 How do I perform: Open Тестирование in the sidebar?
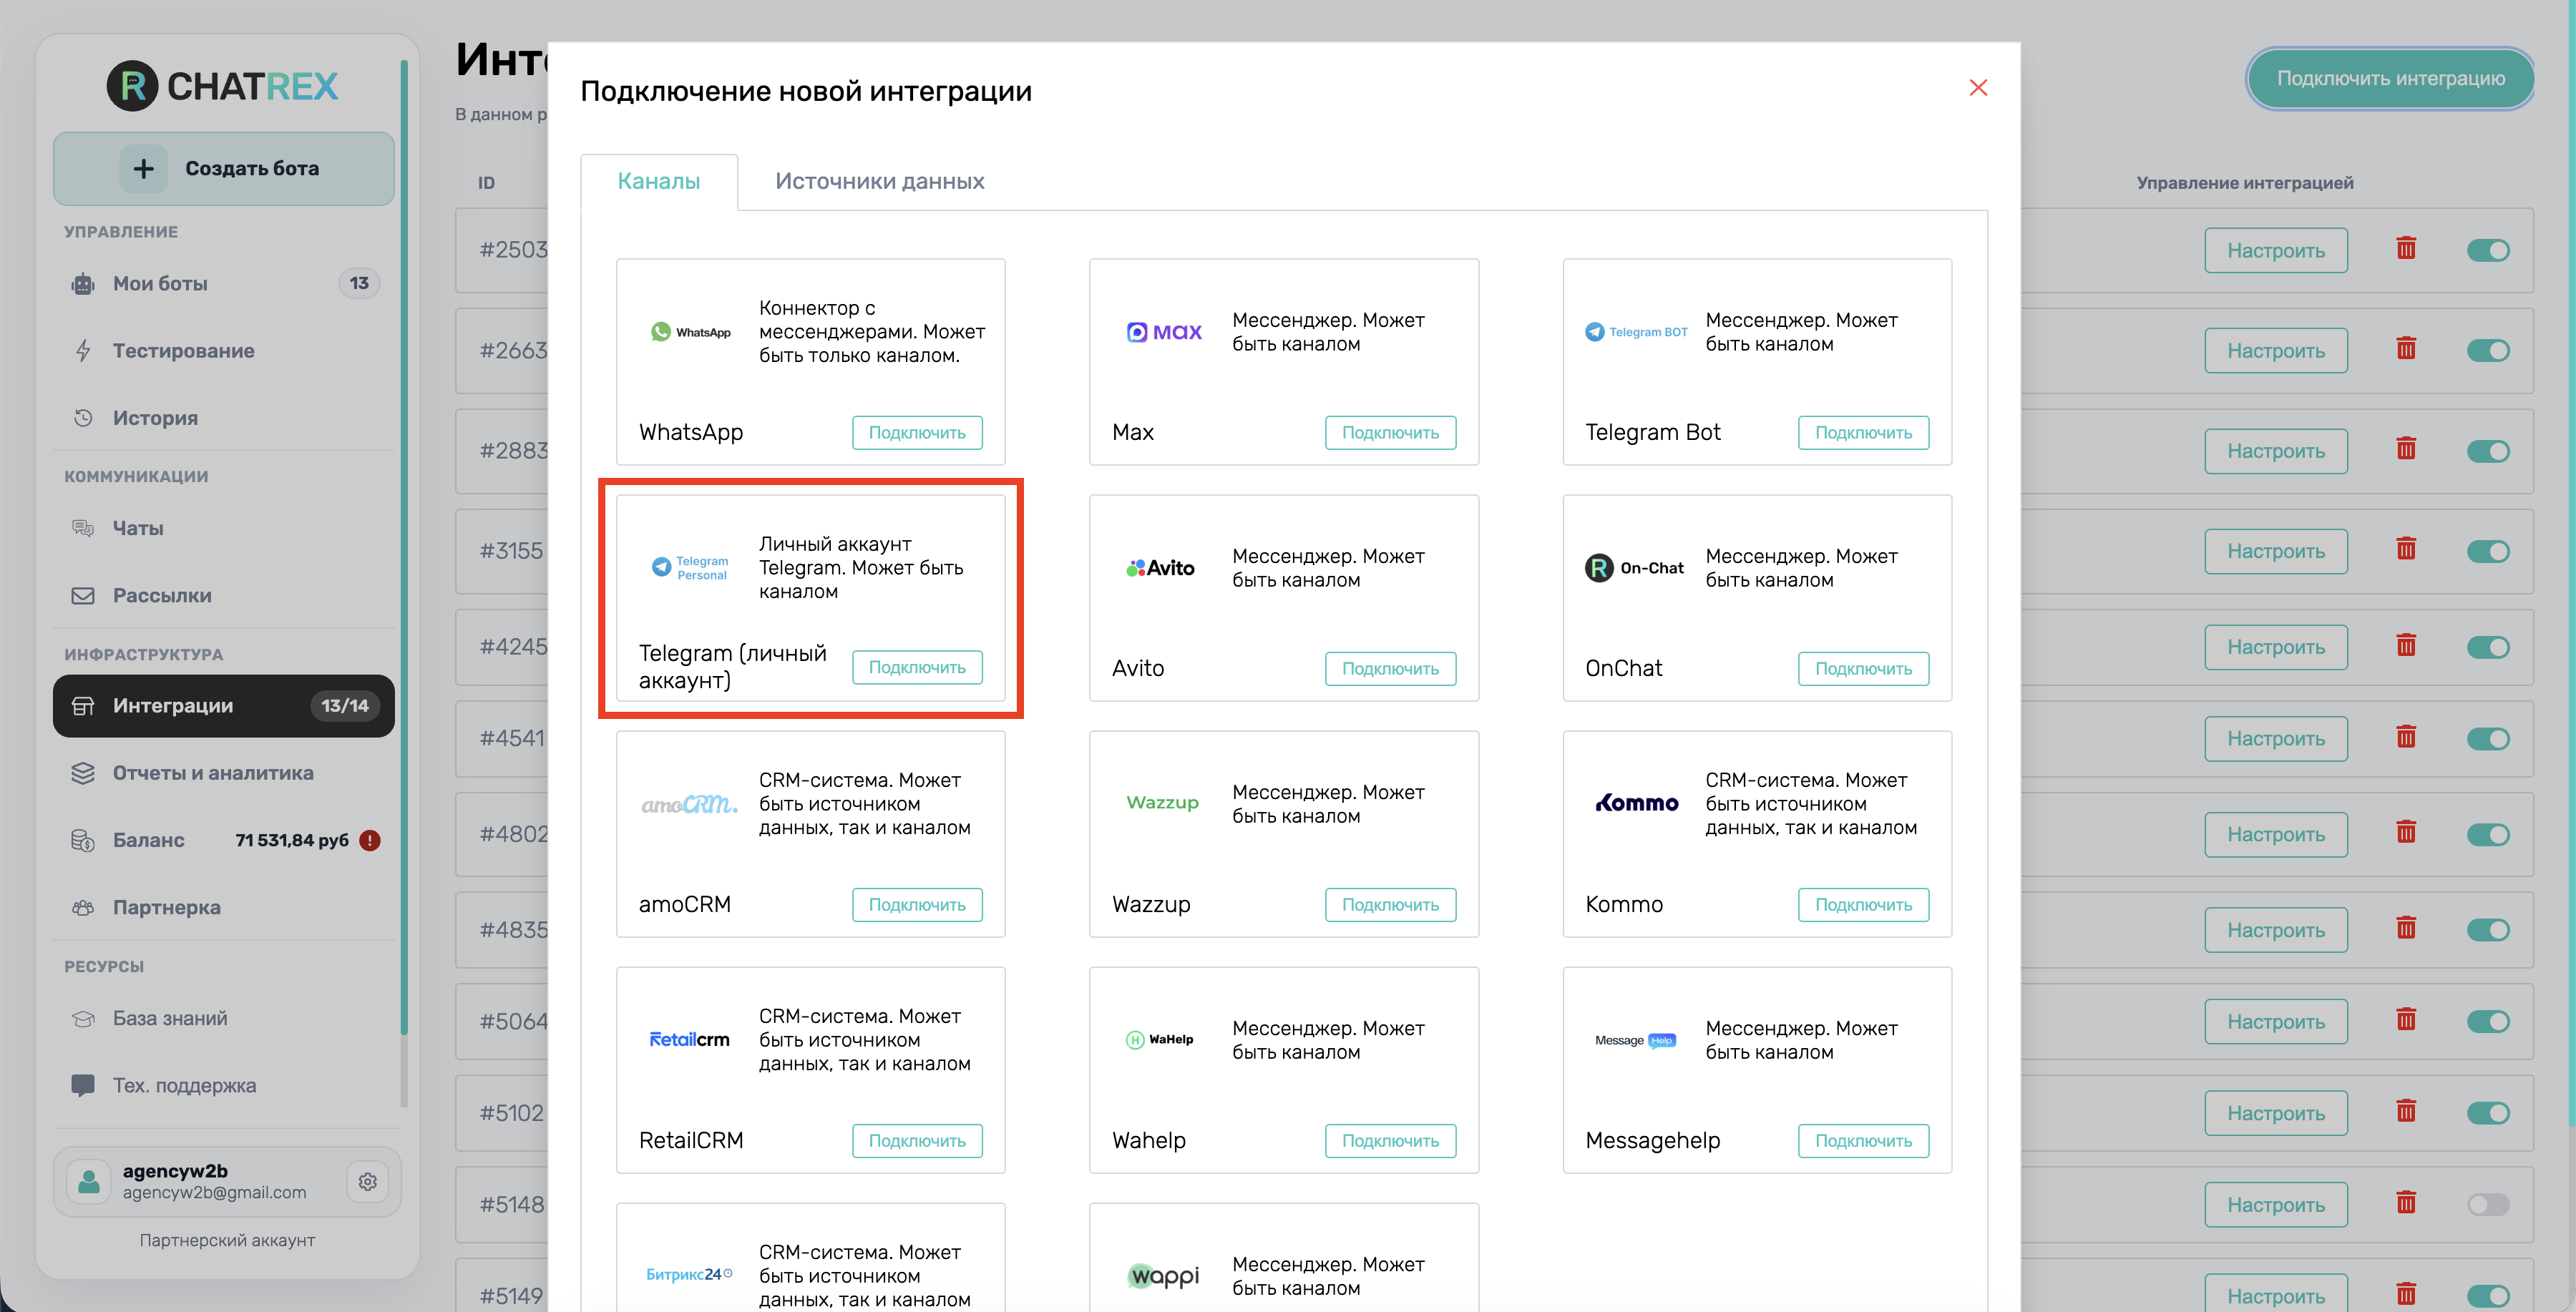(224, 351)
